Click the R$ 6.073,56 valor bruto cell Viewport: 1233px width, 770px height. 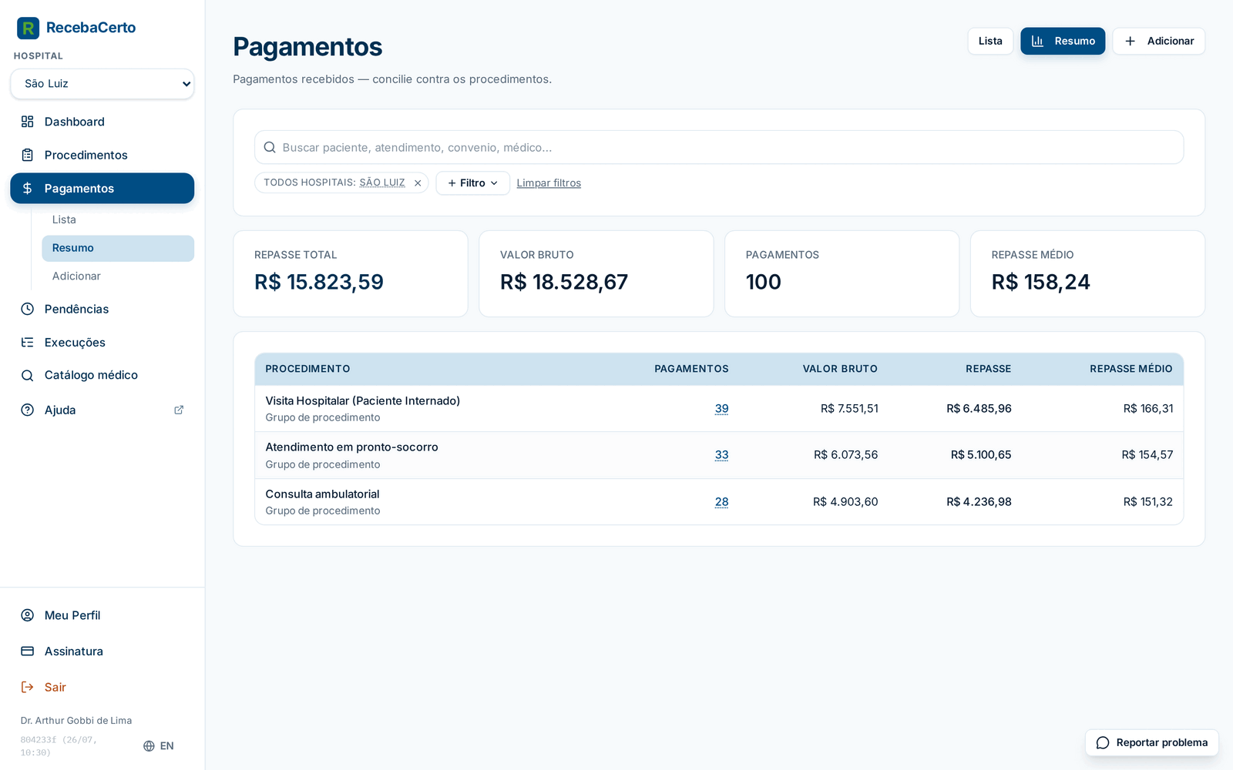846,455
